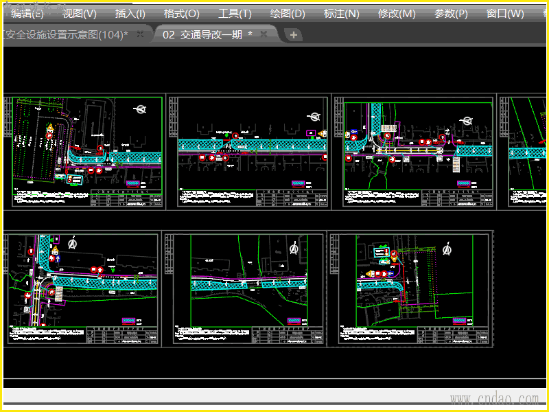Click north arrow in bottom-right sheet

pos(447,249)
